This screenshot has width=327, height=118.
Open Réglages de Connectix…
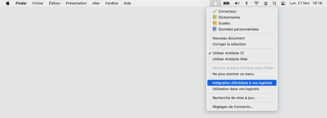tap(233, 107)
